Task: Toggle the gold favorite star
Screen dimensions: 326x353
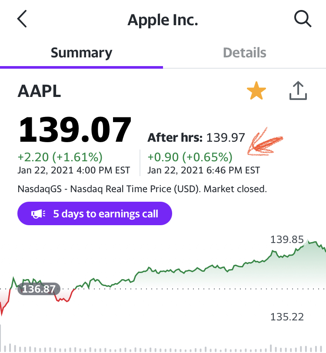Action: point(256,91)
